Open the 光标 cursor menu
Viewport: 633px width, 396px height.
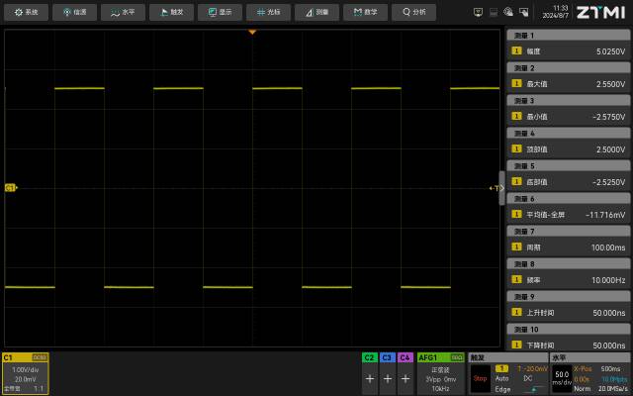(x=268, y=12)
